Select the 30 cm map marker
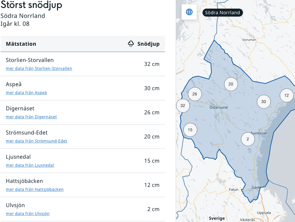Screen dimensions: 295x222 pyautogui.click(x=264, y=102)
